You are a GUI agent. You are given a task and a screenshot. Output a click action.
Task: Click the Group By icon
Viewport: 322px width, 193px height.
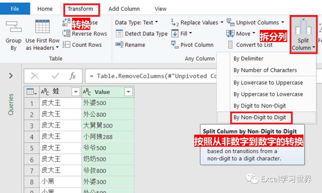[13, 27]
